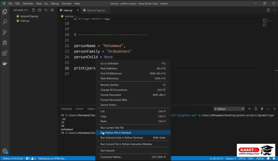Choose Run Selection/Line in Python Terminal

click(133, 137)
